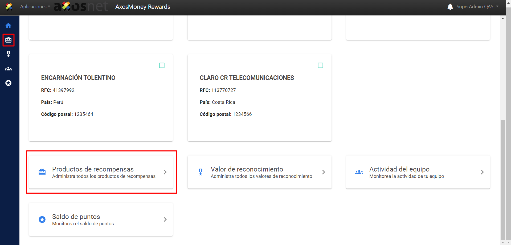Image resolution: width=511 pixels, height=245 pixels.
Task: Click the Home icon in sidebar
Action: tap(9, 26)
